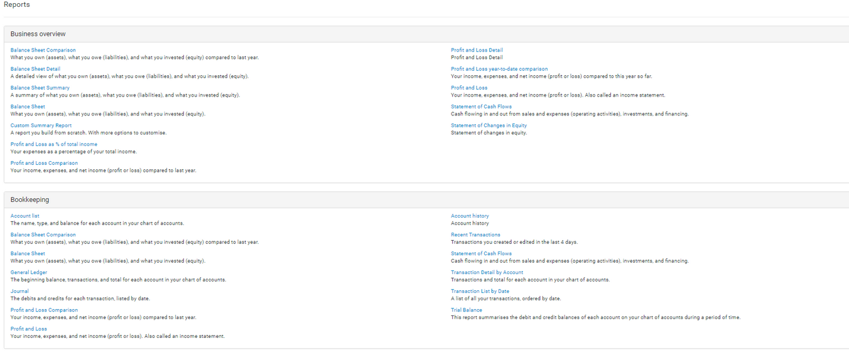849x353 pixels.
Task: Open the Profit and Loss Detail report
Action: pyautogui.click(x=477, y=50)
